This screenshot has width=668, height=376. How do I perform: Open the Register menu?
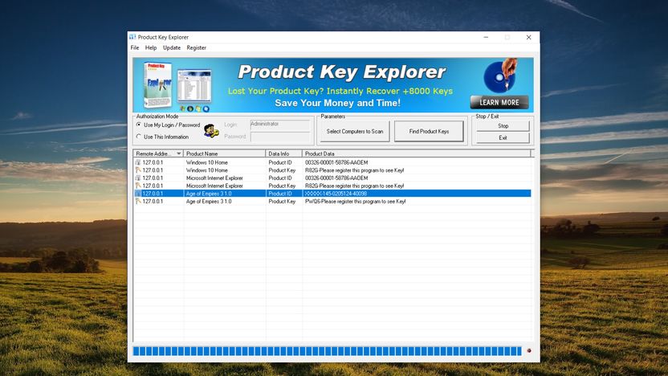point(197,47)
